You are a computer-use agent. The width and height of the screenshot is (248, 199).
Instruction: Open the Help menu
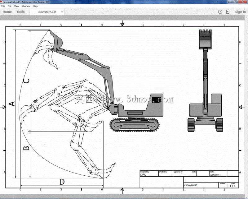click(x=35, y=6)
